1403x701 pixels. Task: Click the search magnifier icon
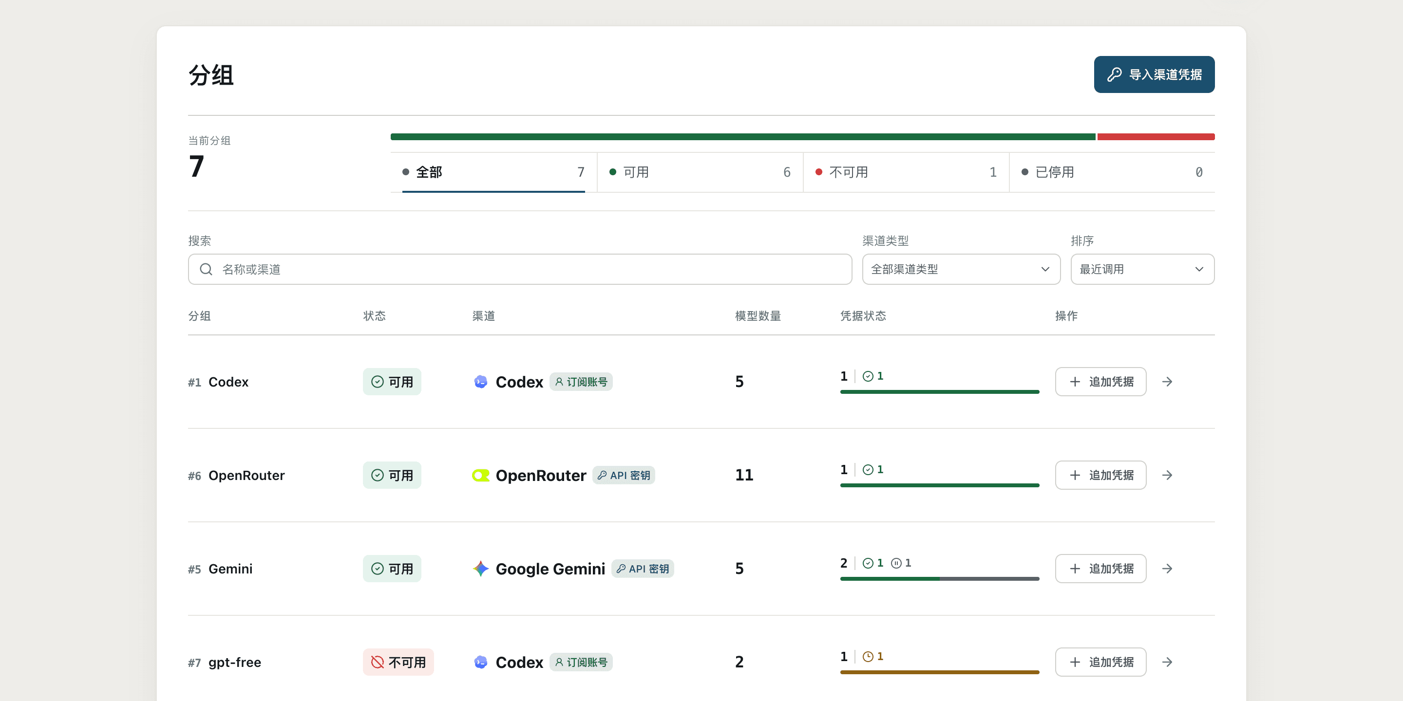(x=206, y=269)
